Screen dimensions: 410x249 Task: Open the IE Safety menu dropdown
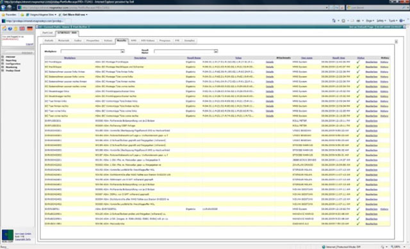[x=381, y=20]
